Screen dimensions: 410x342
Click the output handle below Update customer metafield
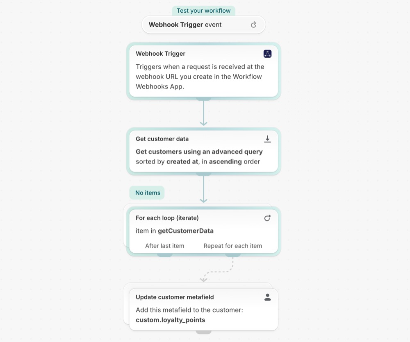(x=203, y=332)
